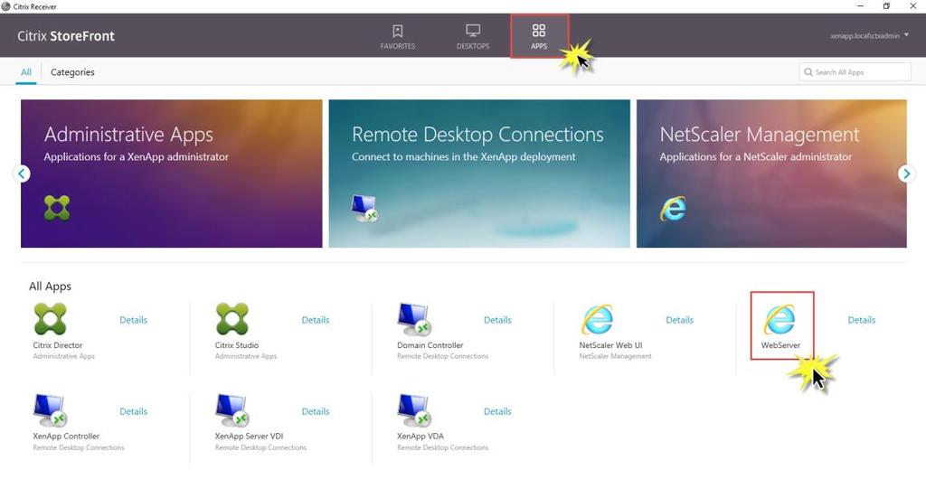Launch the WebServer app icon
The height and width of the screenshot is (498, 926).
point(780,319)
